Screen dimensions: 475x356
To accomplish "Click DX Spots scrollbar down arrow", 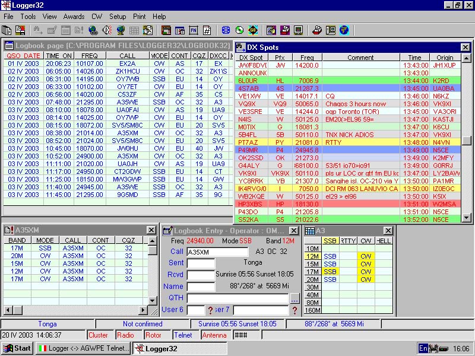I will pos(467,217).
